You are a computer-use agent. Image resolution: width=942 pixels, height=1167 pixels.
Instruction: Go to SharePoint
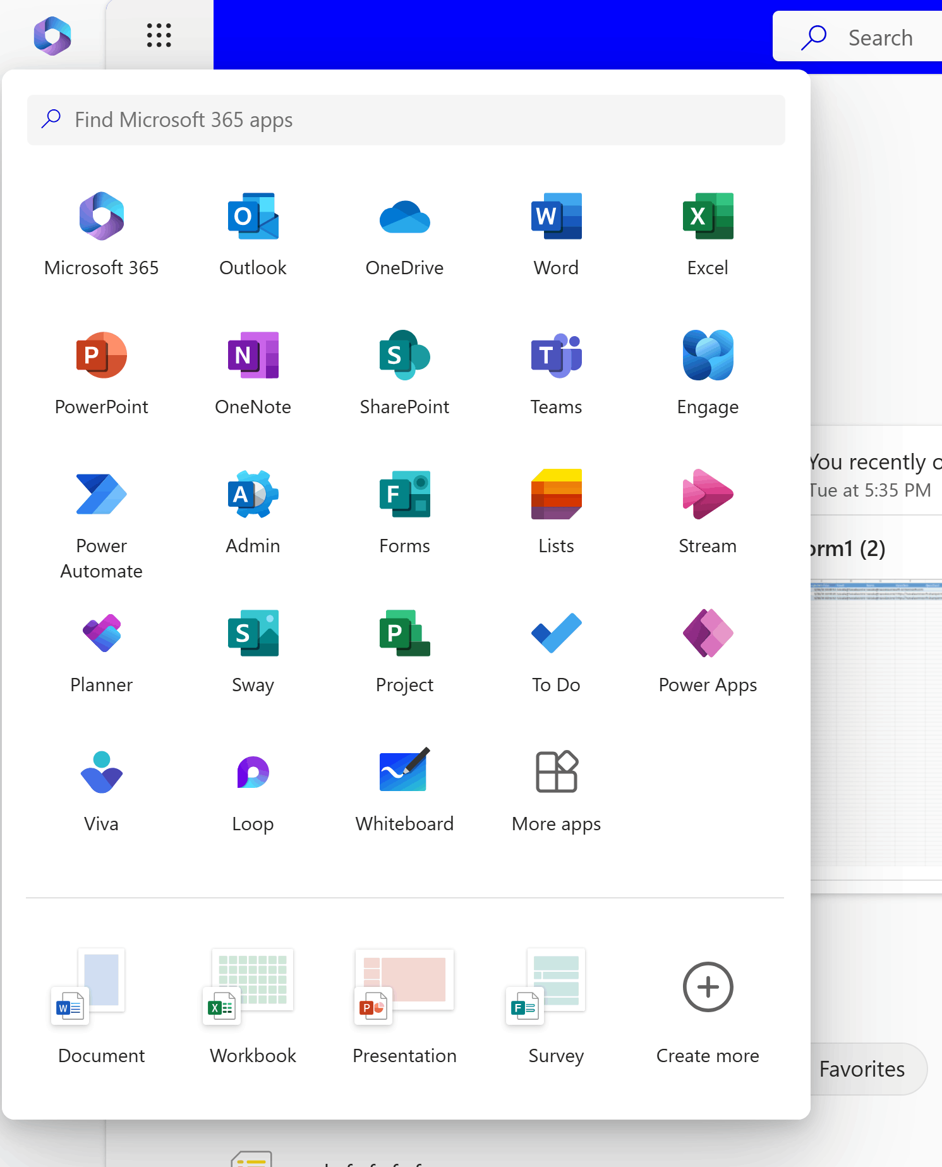(404, 373)
